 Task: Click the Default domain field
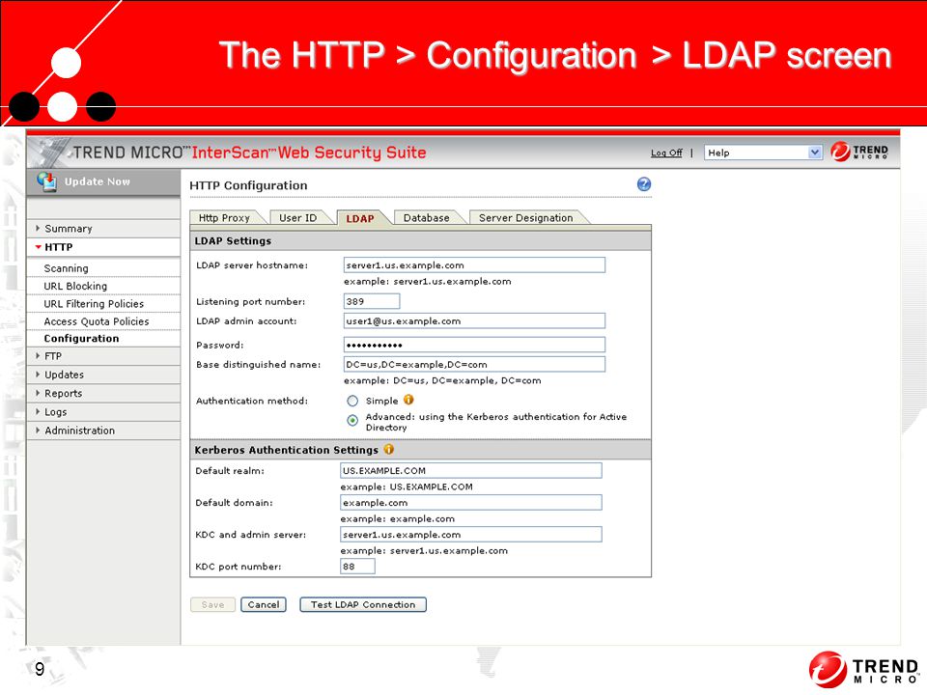click(x=471, y=502)
